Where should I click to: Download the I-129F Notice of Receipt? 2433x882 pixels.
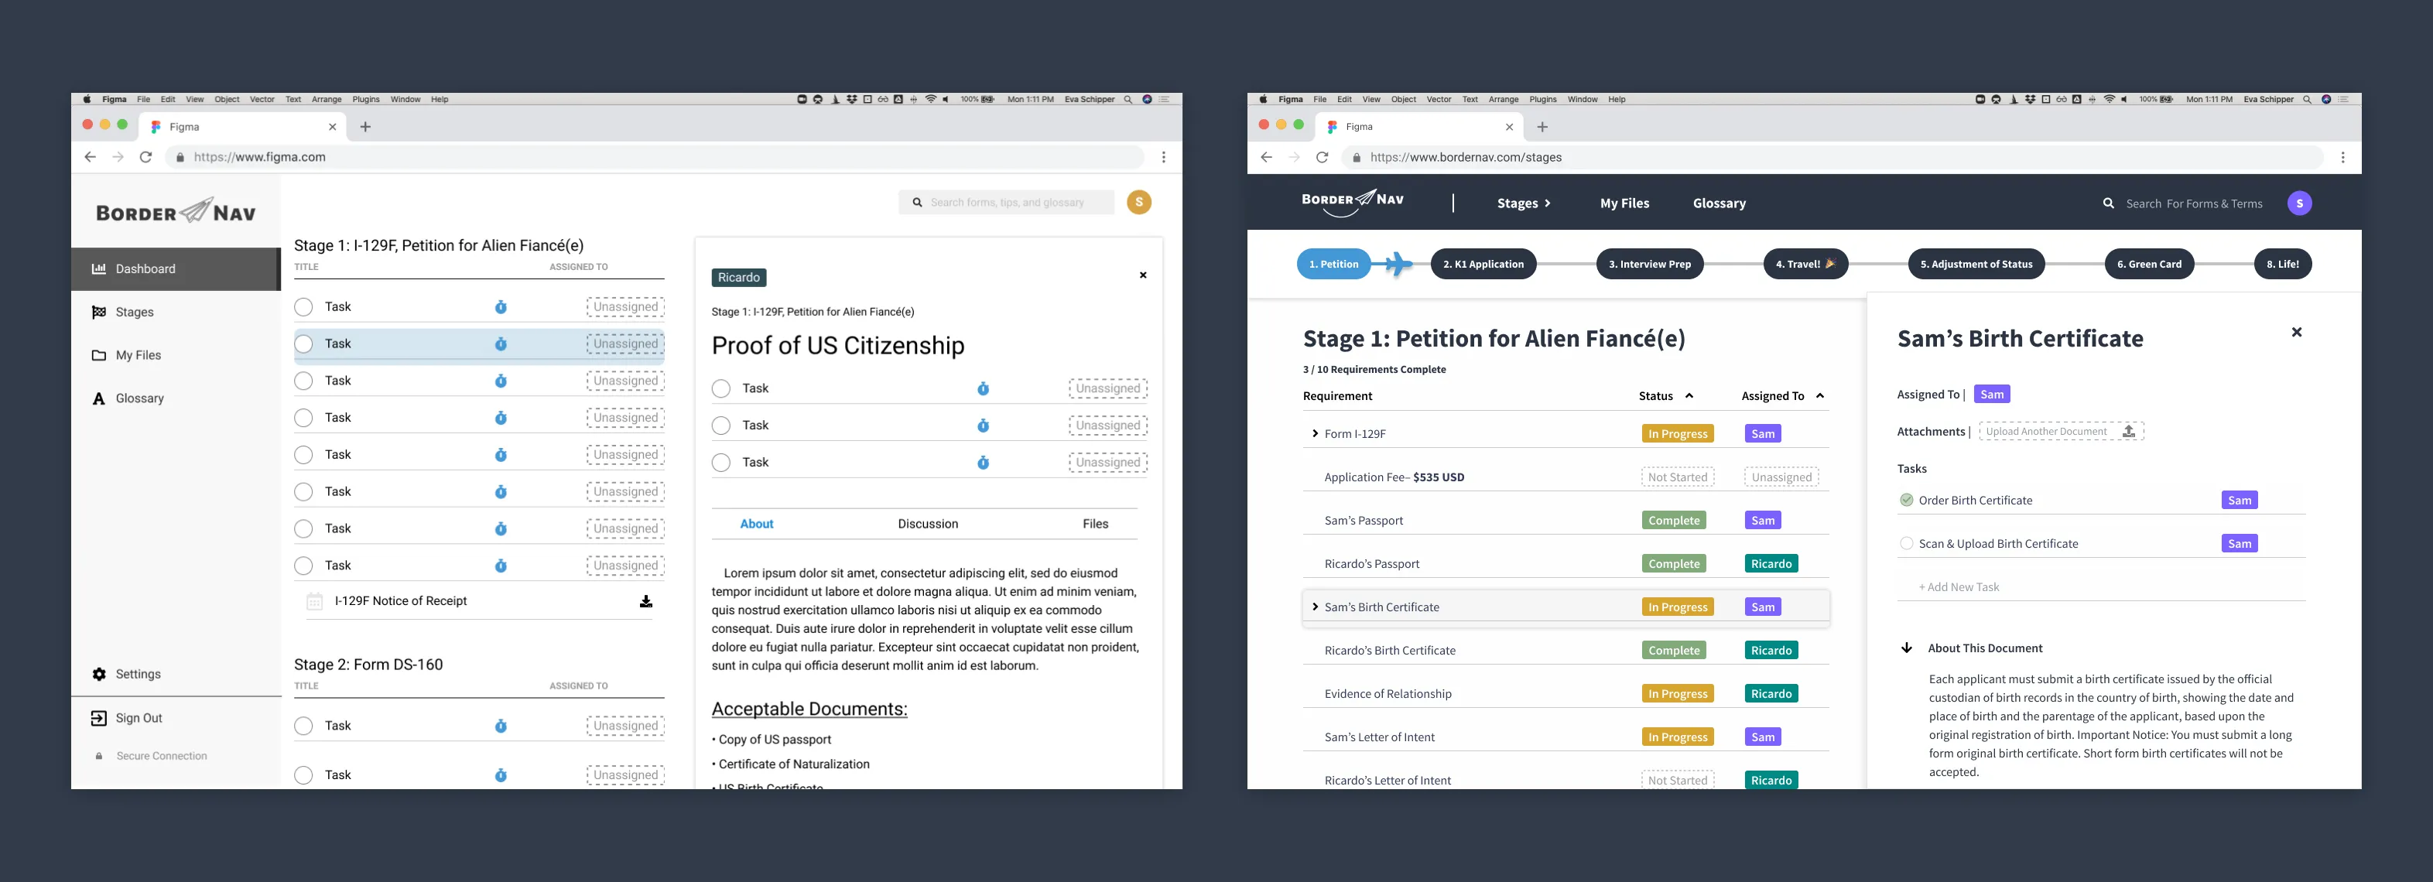coord(646,601)
